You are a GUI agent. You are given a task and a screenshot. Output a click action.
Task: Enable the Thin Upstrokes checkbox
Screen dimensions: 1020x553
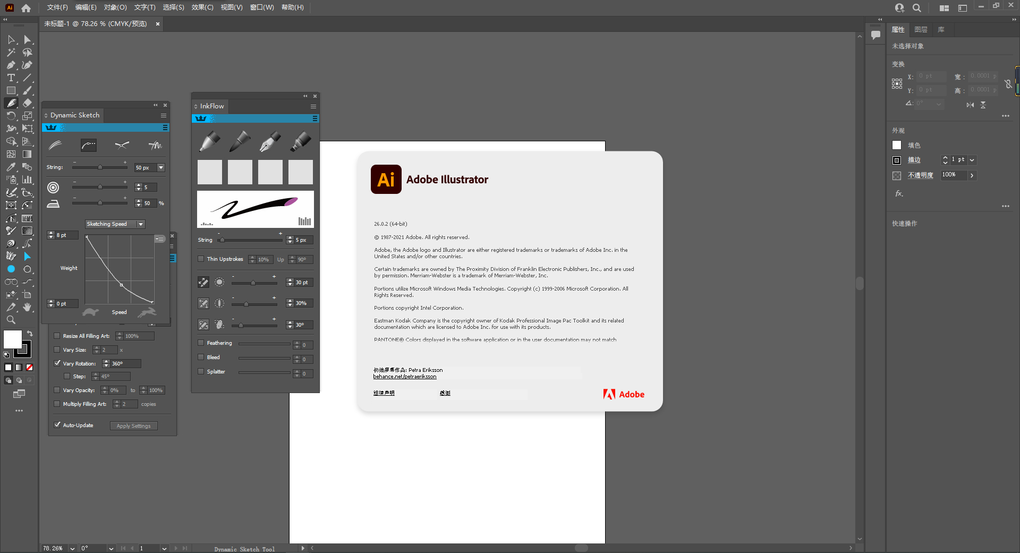click(x=201, y=259)
